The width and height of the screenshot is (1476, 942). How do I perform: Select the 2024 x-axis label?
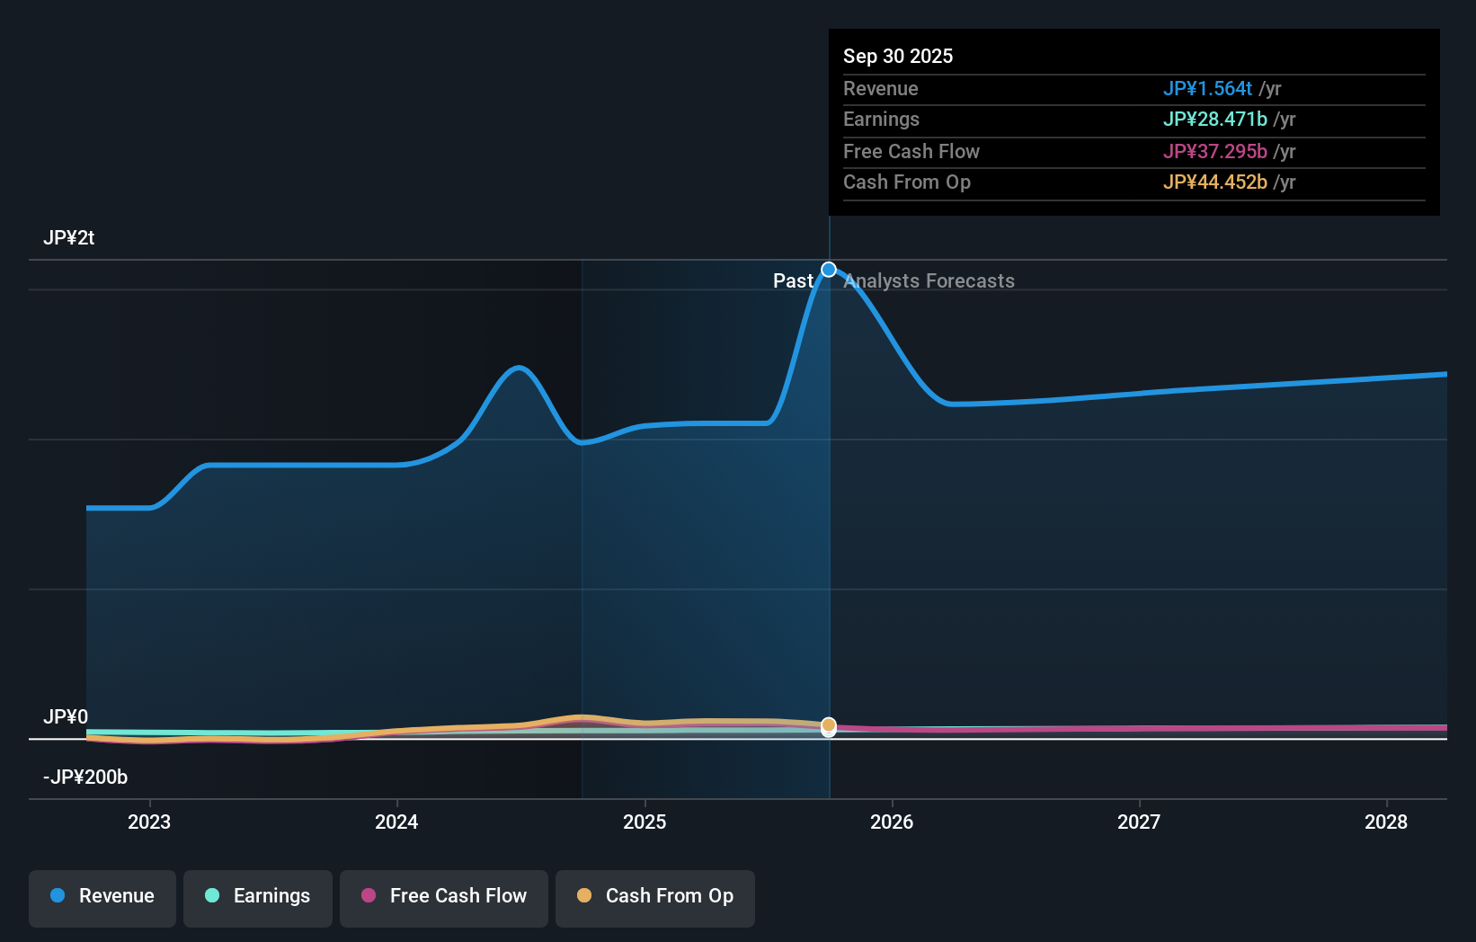pyautogui.click(x=396, y=822)
